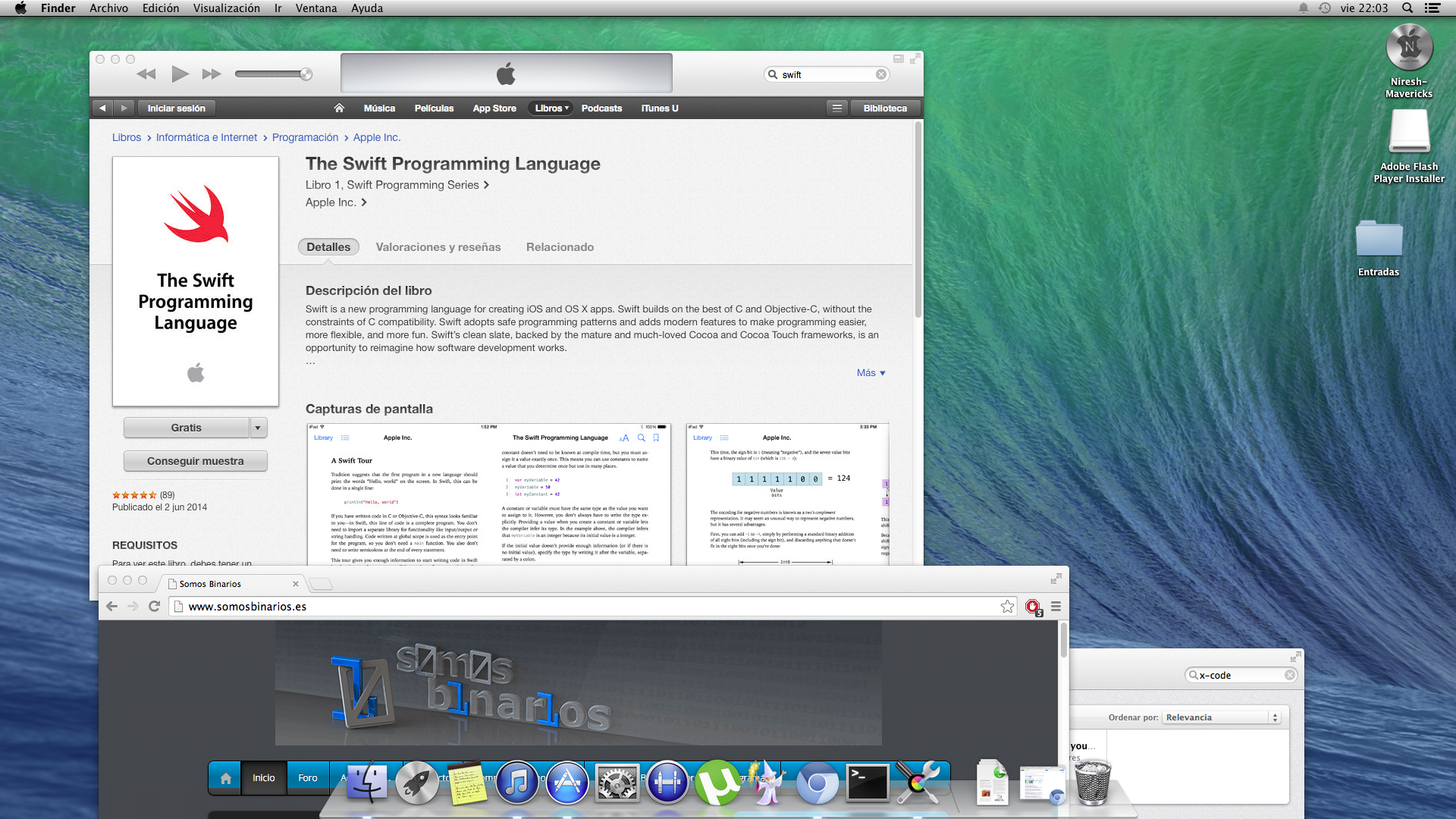The image size is (1456, 819).
Task: Open the Finder menu in the menu bar
Action: click(x=58, y=8)
